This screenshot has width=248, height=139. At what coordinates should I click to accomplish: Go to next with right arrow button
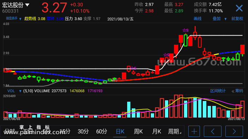[x=234, y=131]
